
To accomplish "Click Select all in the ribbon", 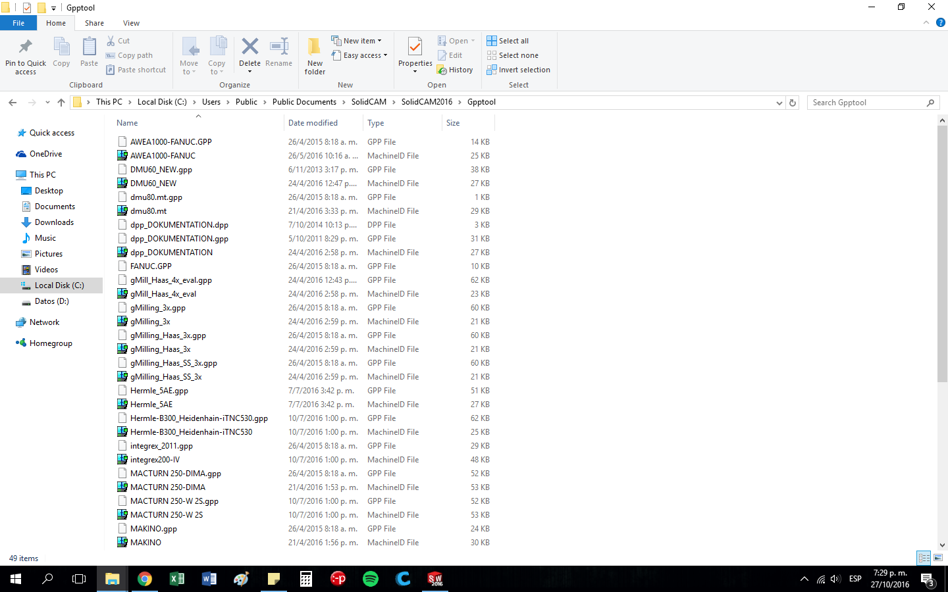I will coord(508,41).
